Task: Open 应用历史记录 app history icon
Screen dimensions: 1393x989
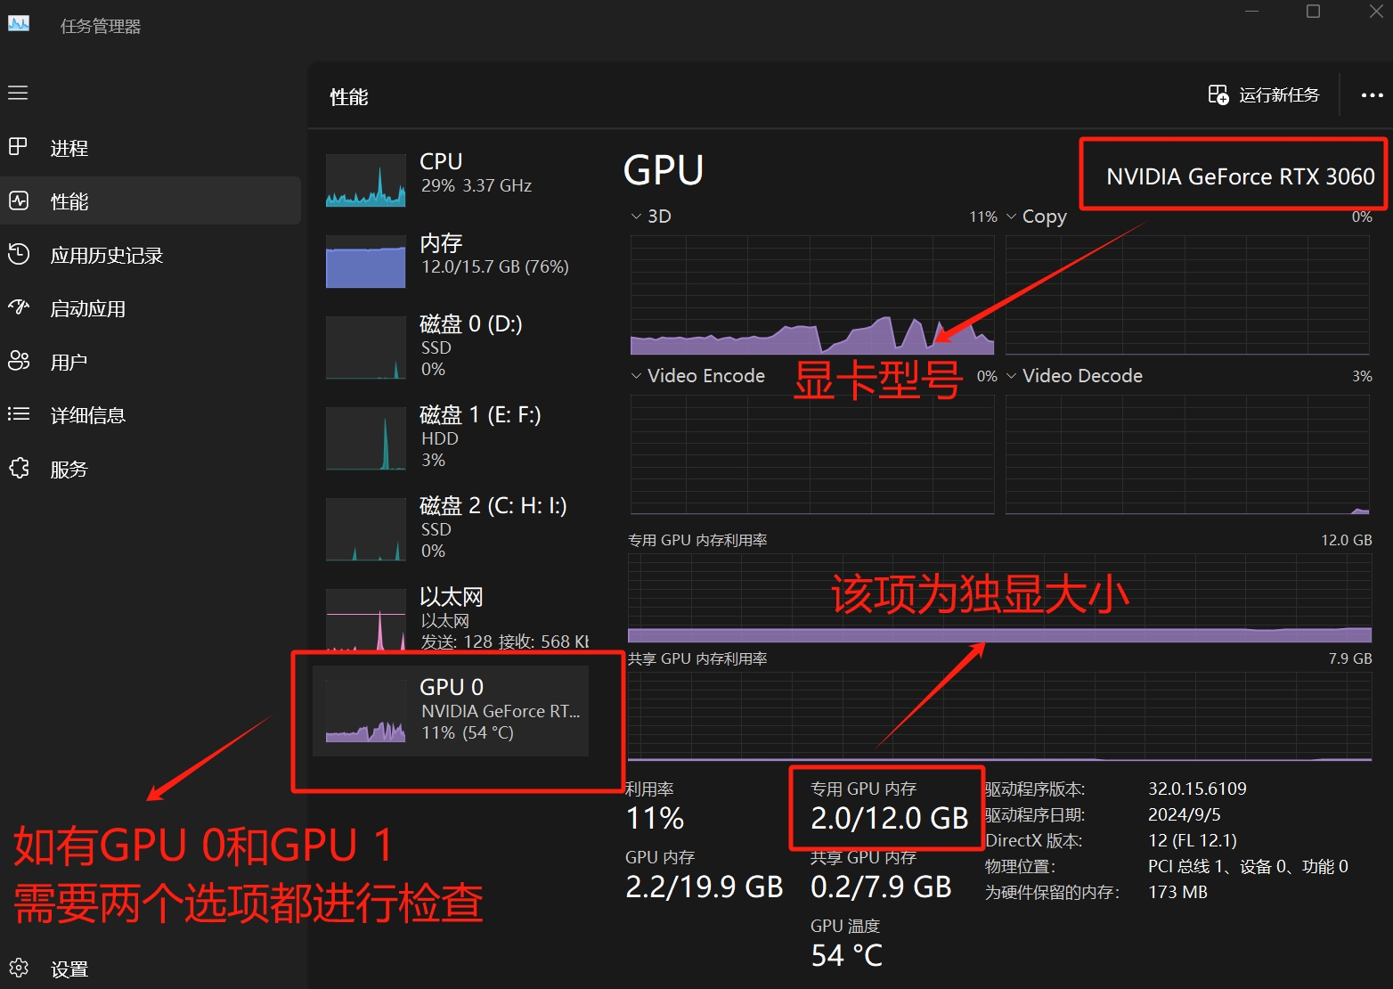Action: (19, 255)
